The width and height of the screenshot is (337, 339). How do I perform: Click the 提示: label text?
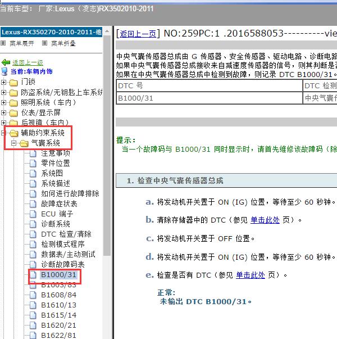click(x=126, y=141)
